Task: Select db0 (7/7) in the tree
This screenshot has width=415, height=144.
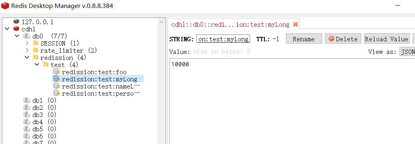Action: click(50, 36)
